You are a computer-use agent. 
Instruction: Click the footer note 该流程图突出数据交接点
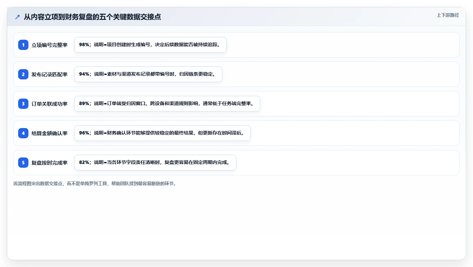(x=95, y=183)
